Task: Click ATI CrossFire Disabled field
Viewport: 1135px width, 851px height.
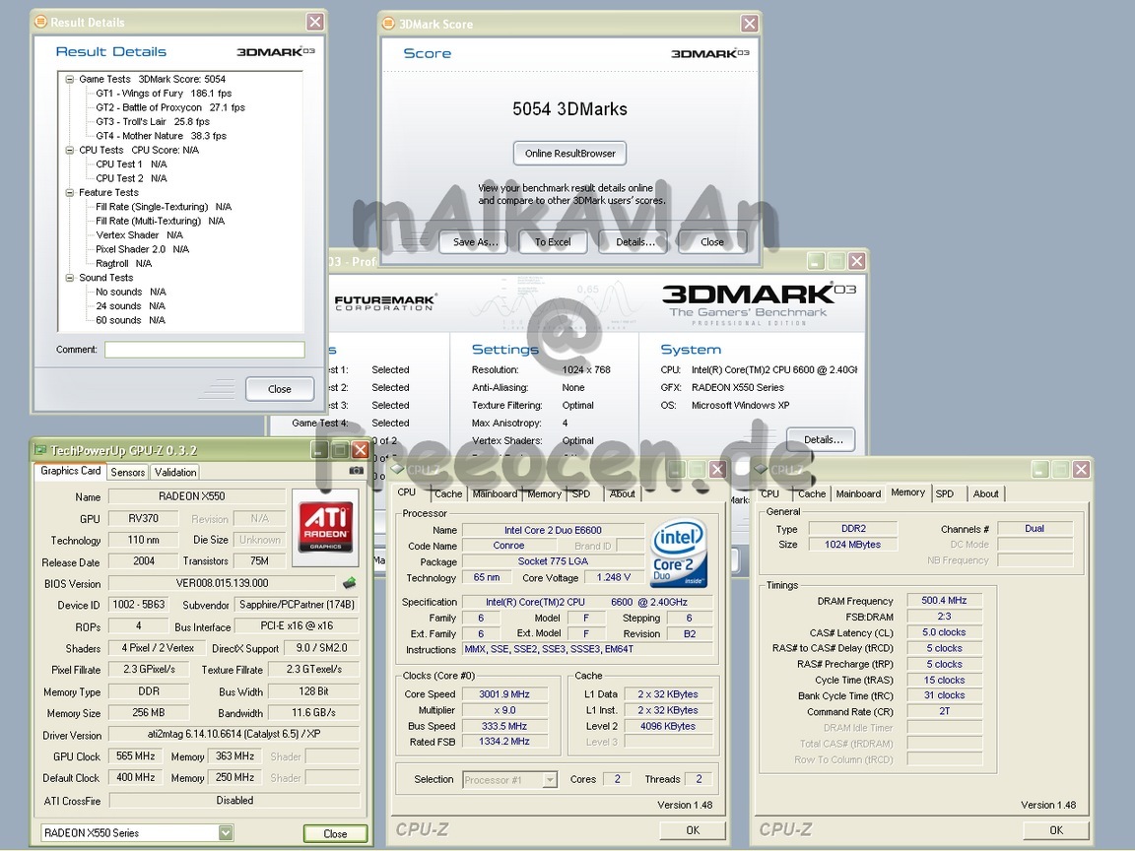Action: click(x=234, y=801)
